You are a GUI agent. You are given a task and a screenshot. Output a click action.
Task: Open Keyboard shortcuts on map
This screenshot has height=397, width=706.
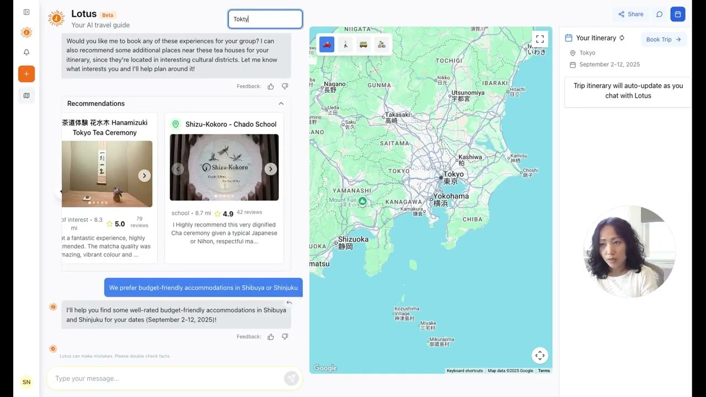point(464,371)
